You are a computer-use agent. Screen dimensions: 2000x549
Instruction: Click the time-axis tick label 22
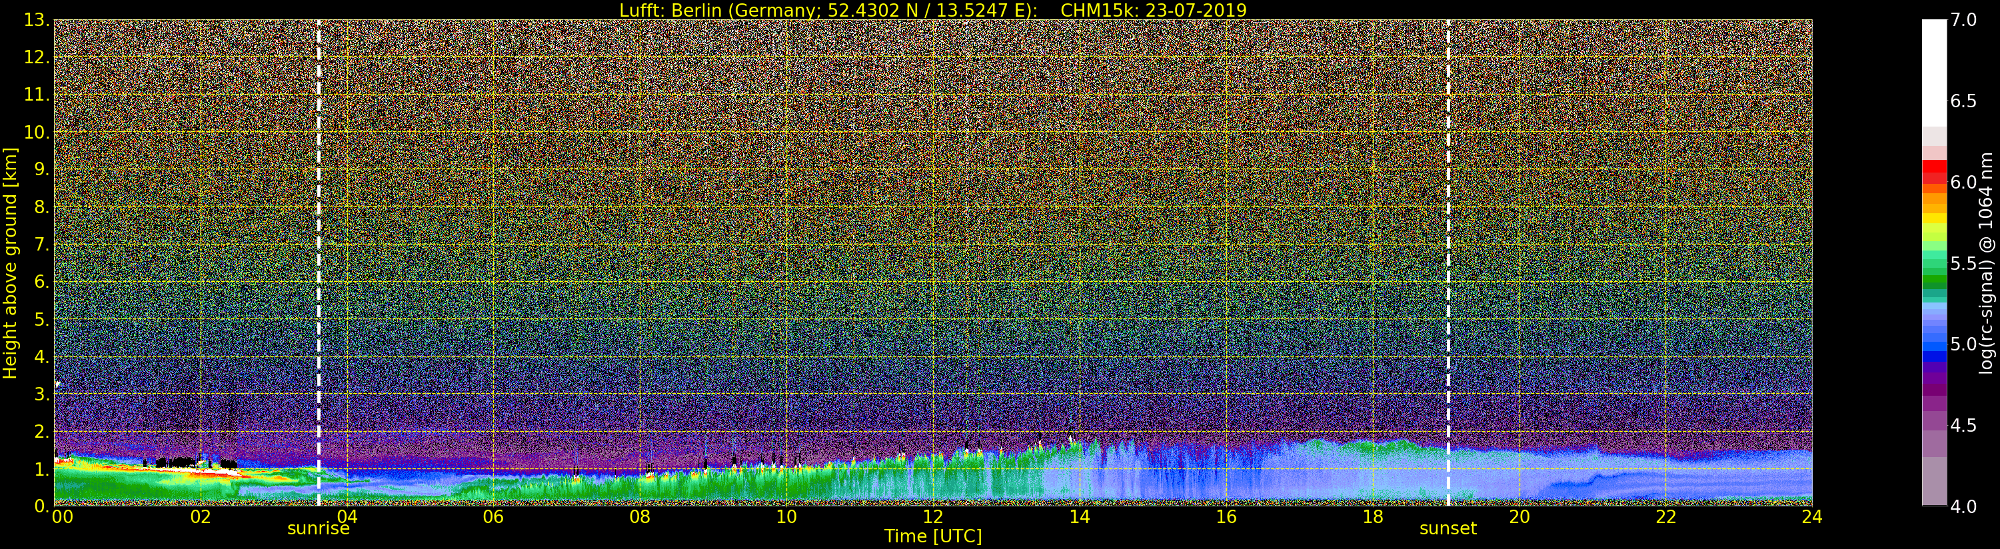(1666, 517)
